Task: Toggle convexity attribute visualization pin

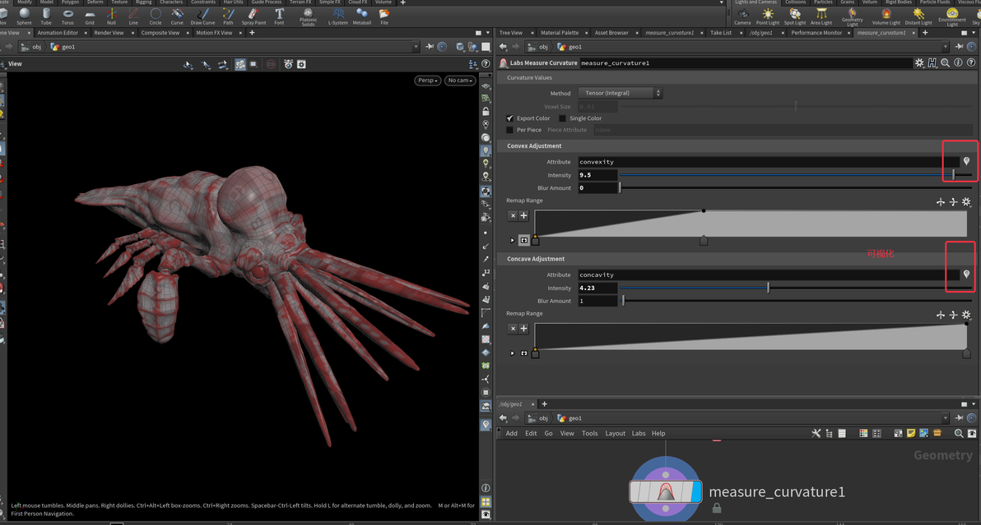Action: 966,162
